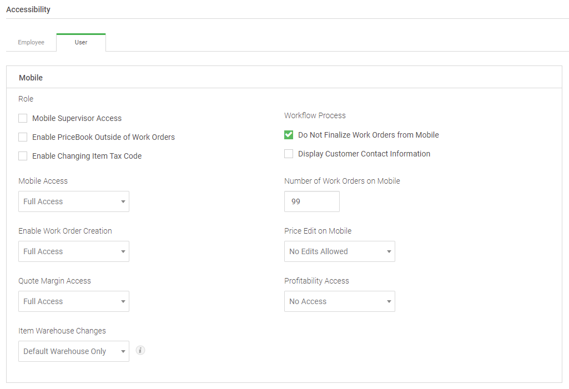Select the Full Access value under Mobile Access
The image size is (569, 389).
pos(43,201)
